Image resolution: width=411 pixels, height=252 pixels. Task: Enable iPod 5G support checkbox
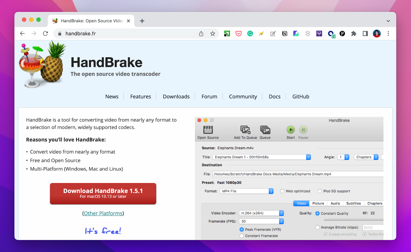click(x=320, y=191)
